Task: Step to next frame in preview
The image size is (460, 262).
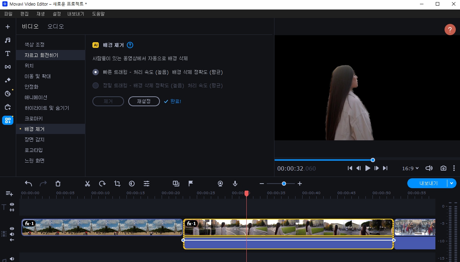Action: tap(376, 168)
